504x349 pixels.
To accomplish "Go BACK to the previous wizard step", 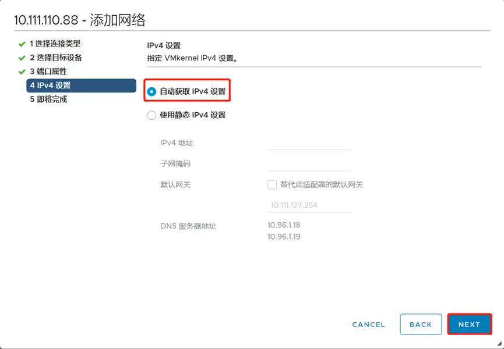I will (421, 325).
